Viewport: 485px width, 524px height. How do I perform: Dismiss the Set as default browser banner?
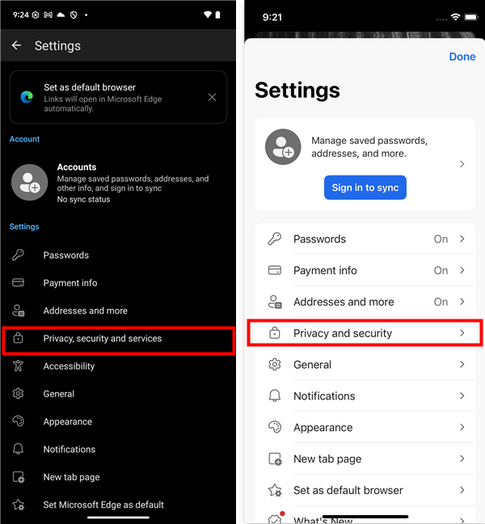(x=212, y=97)
